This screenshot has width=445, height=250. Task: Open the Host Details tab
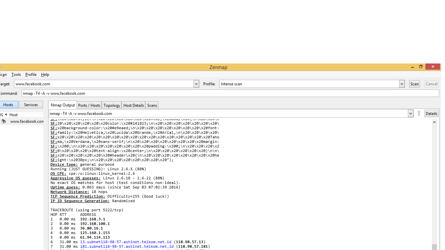(133, 105)
